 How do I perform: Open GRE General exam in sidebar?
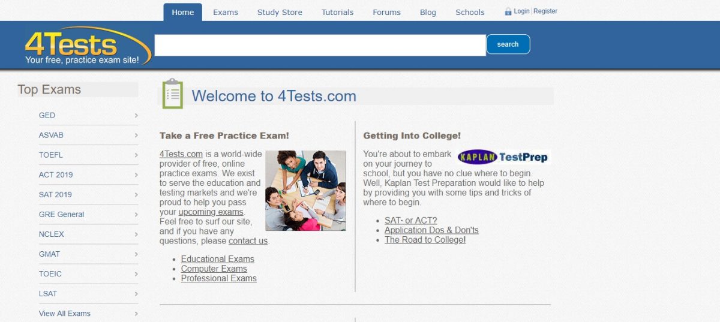pyautogui.click(x=61, y=214)
